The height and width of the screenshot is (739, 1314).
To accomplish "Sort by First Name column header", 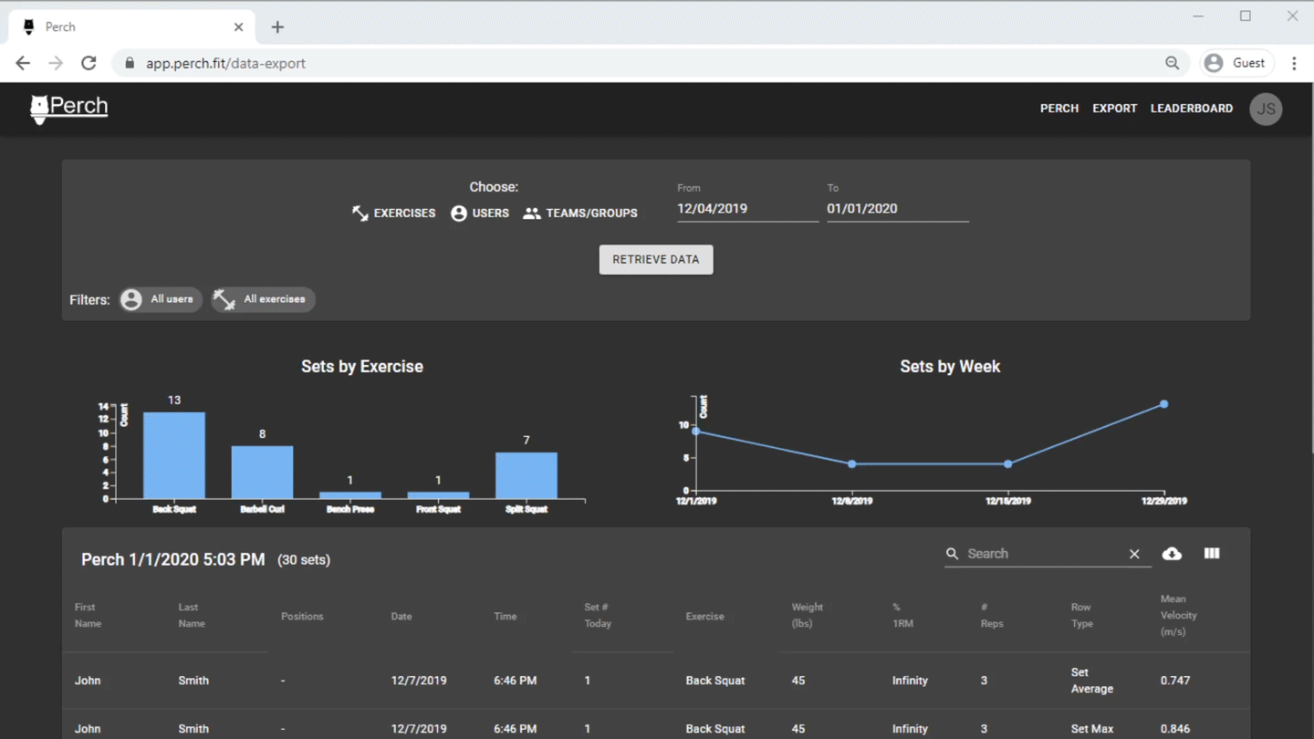I will (88, 616).
